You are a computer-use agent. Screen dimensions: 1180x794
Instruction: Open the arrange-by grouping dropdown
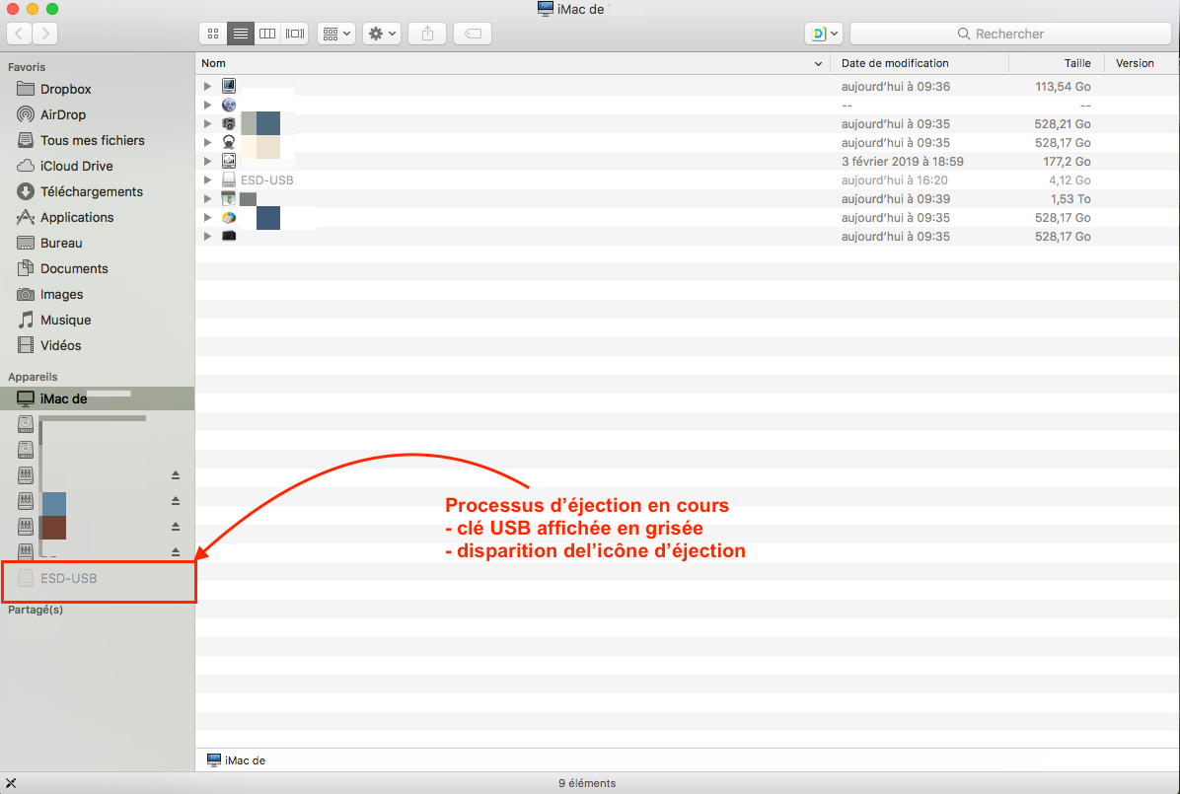(336, 34)
